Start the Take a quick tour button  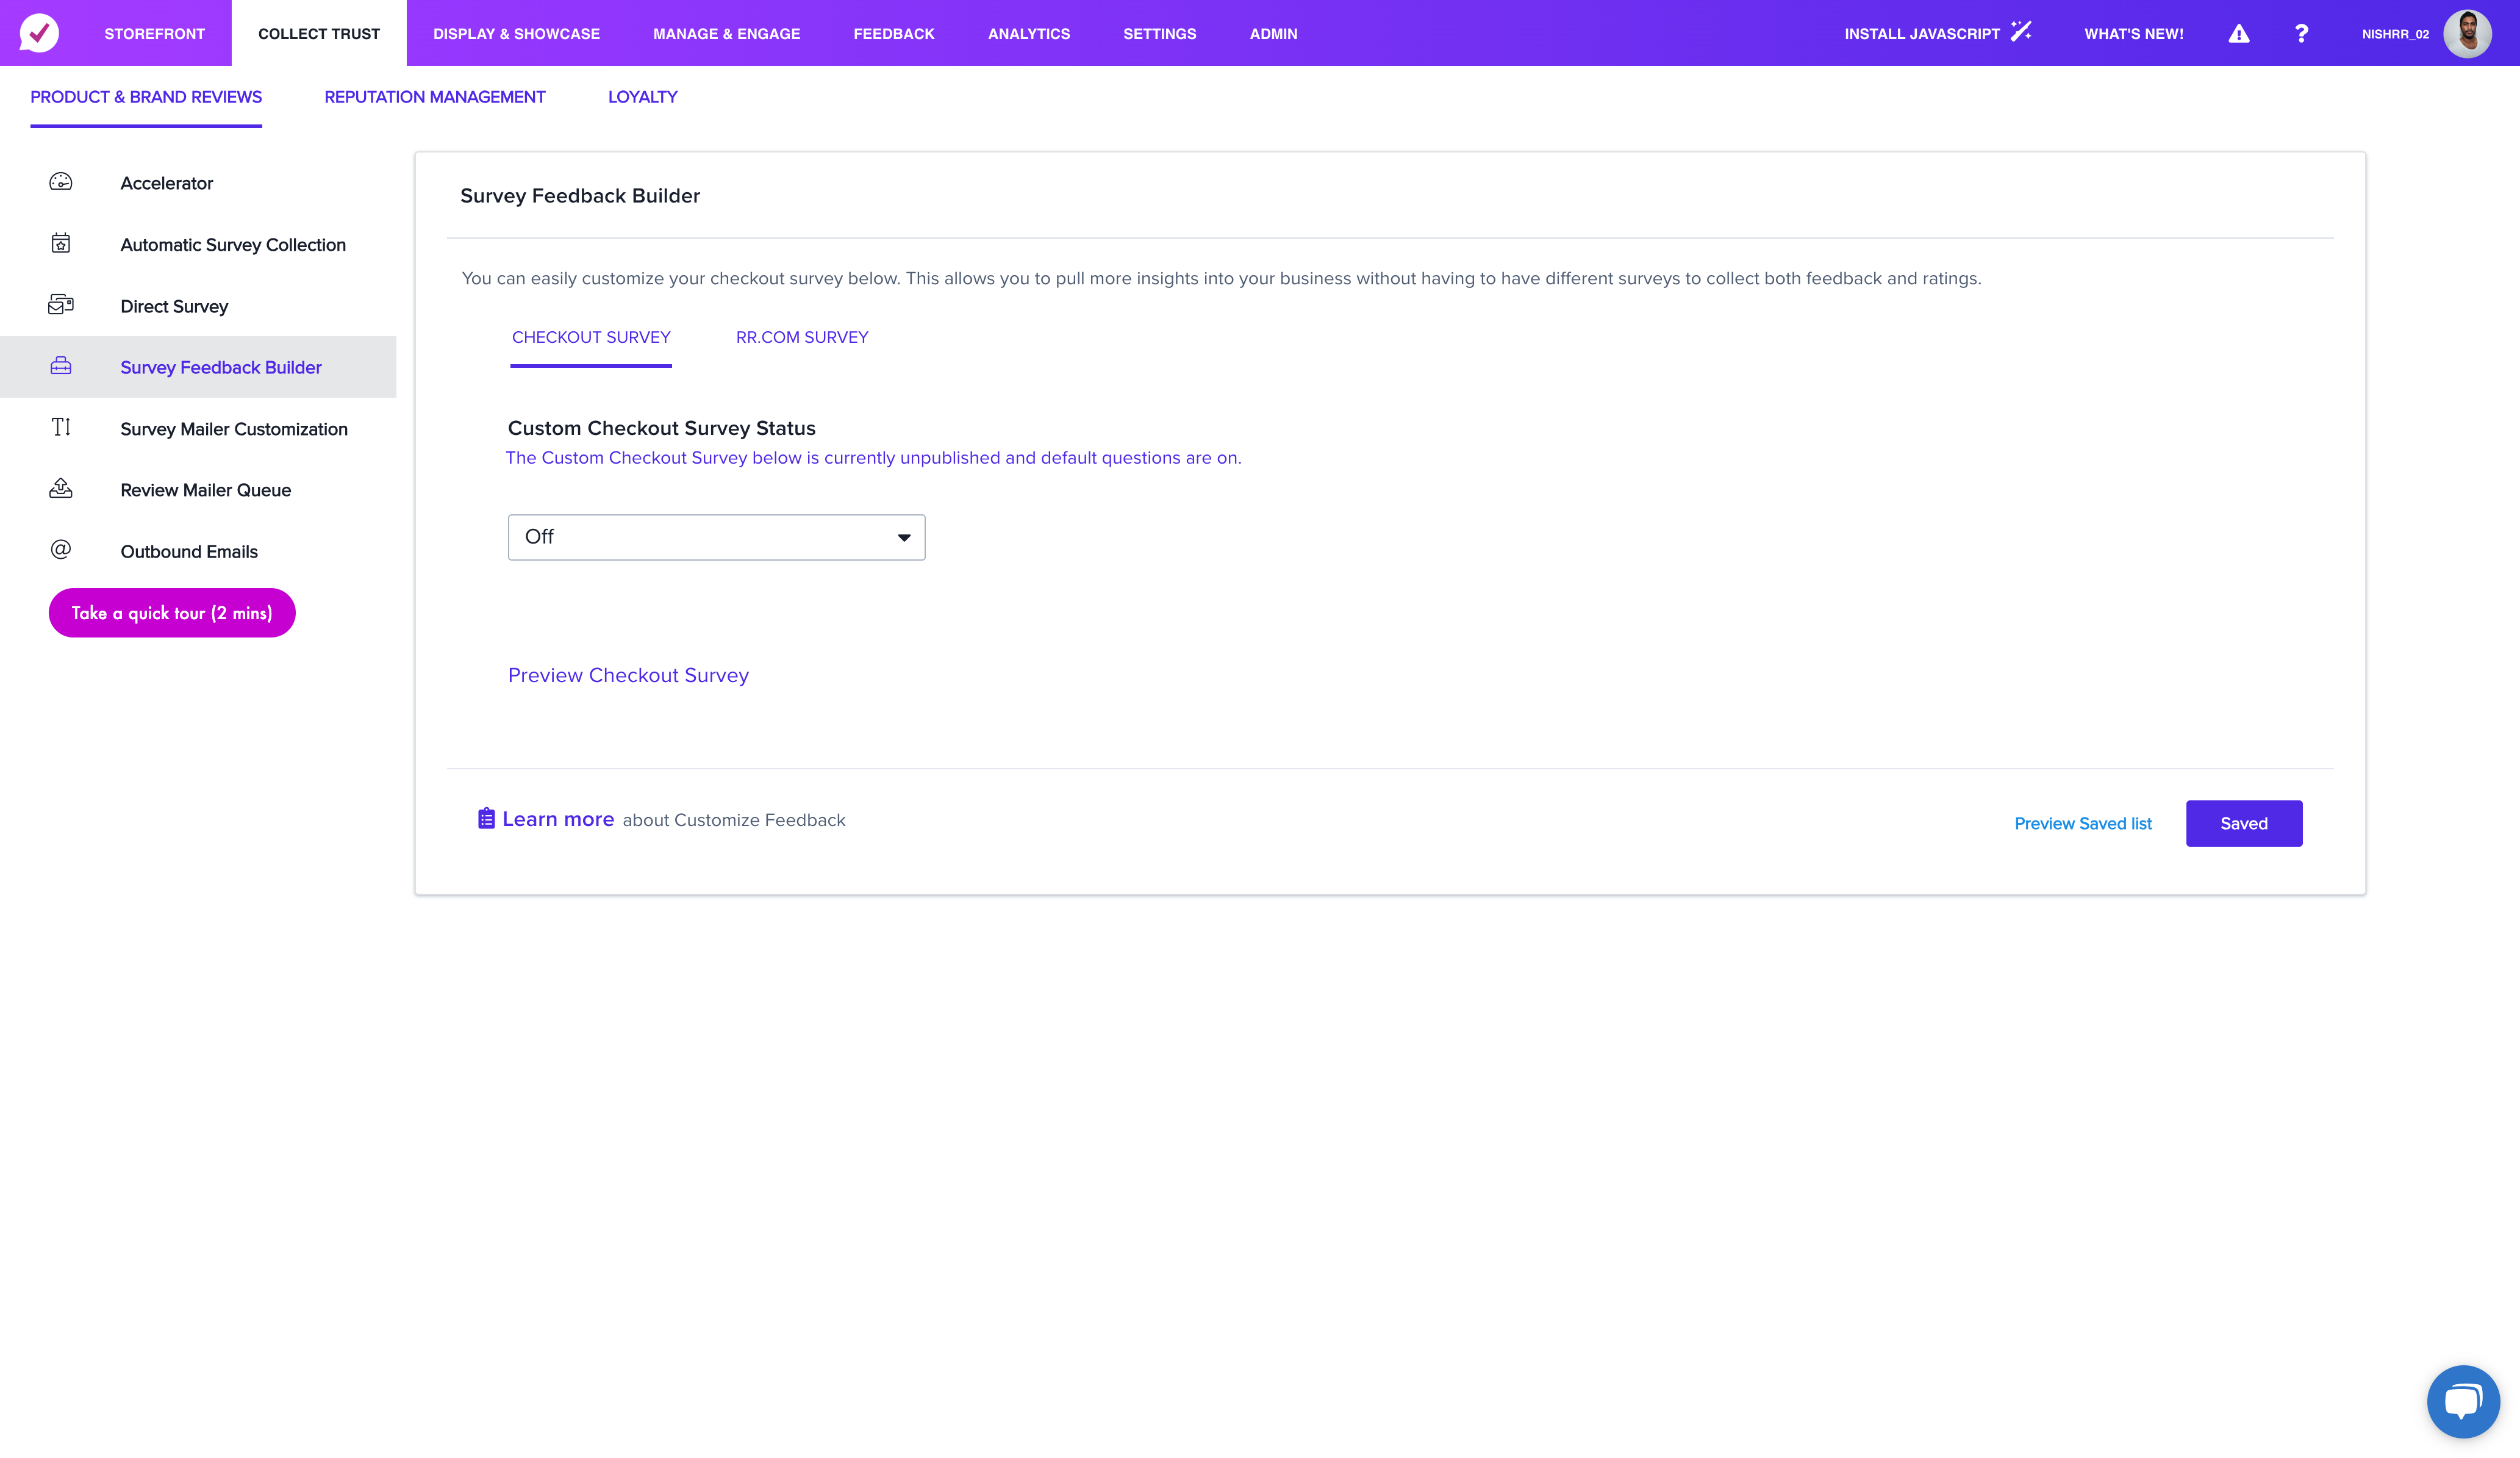172,613
